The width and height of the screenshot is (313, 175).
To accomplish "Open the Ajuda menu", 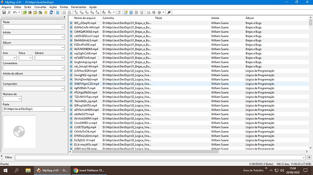I will coord(93,7).
